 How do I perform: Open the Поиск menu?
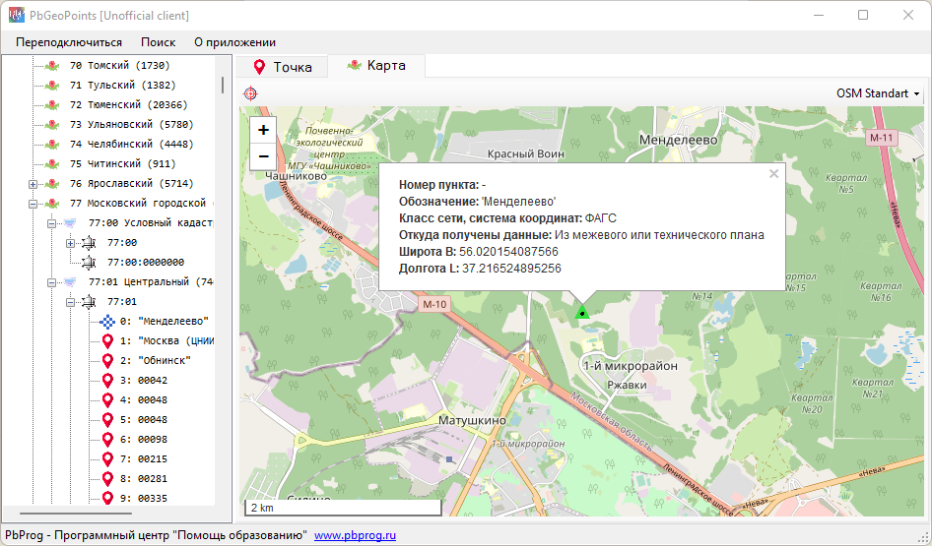click(x=158, y=42)
